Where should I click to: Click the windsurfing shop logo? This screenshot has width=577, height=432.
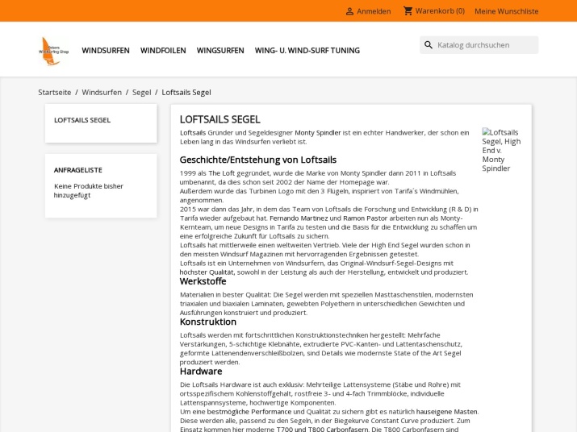tap(54, 50)
